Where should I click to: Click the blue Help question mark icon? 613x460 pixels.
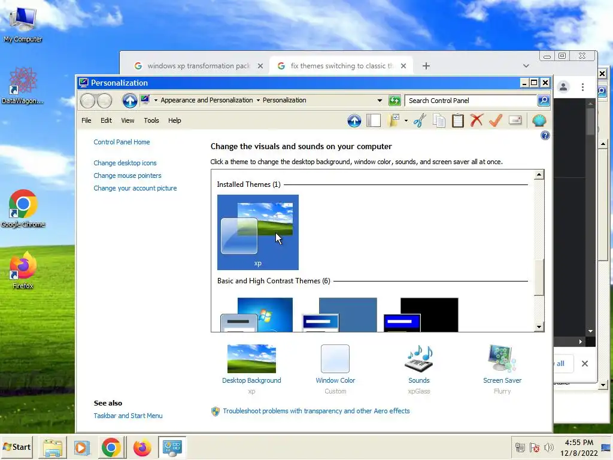[x=545, y=136]
